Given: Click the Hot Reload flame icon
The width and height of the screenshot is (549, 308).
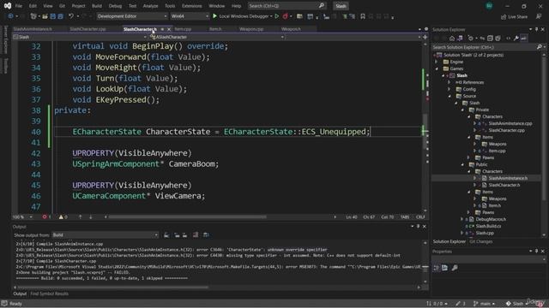Looking at the screenshot, I should pyautogui.click(x=286, y=16).
